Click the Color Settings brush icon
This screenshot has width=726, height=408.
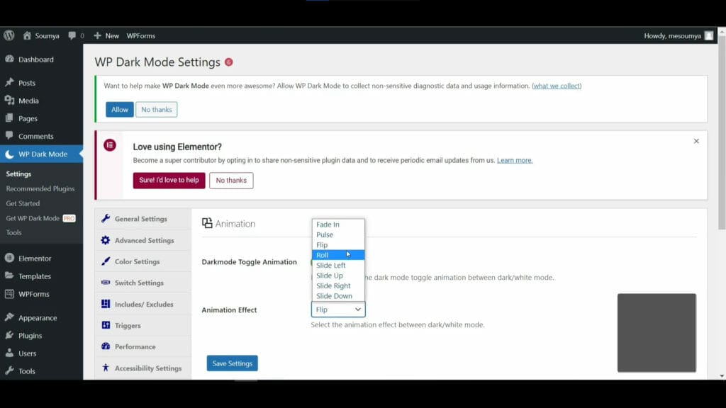click(106, 261)
